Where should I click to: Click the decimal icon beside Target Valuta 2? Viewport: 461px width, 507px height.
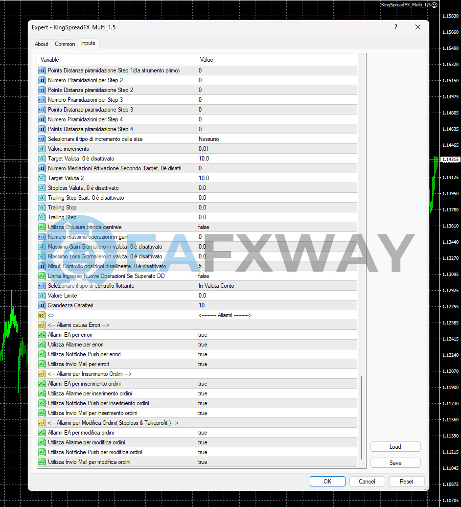click(x=42, y=178)
